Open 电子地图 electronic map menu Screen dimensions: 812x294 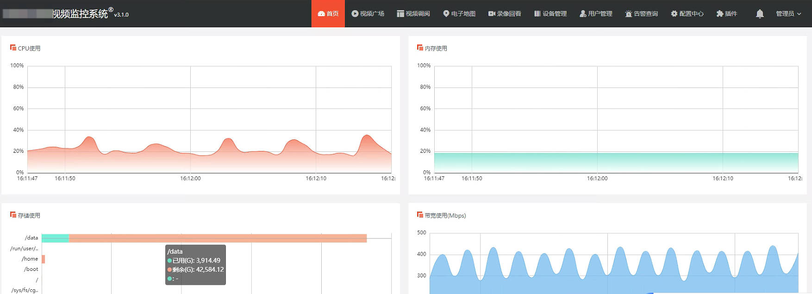click(x=459, y=13)
